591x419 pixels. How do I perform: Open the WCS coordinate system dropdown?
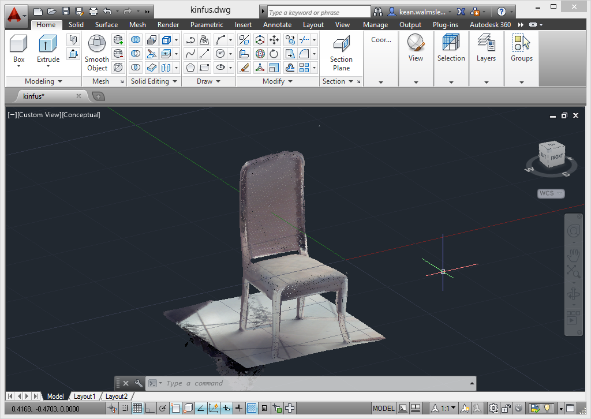(551, 193)
